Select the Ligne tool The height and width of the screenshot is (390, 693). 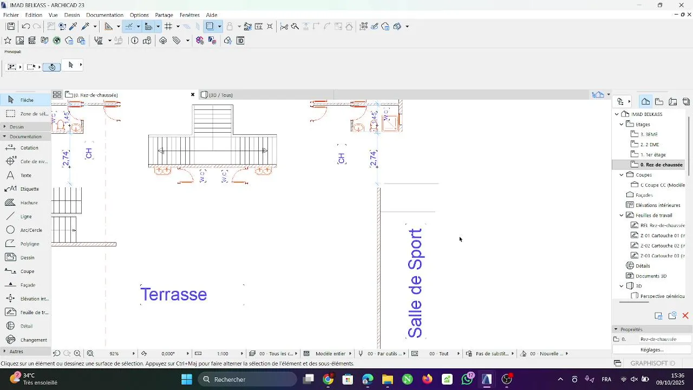(x=25, y=217)
